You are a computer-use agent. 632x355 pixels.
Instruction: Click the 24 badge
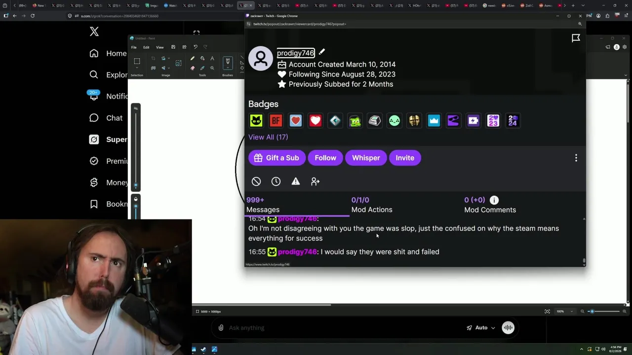513,121
